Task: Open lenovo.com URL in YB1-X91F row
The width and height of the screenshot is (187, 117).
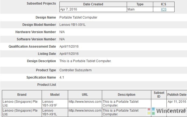Action: (85, 102)
